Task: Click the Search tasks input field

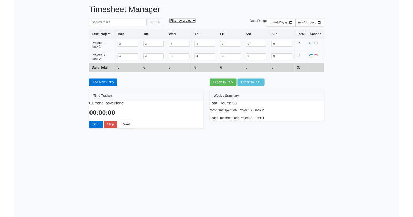Action: coord(118,22)
